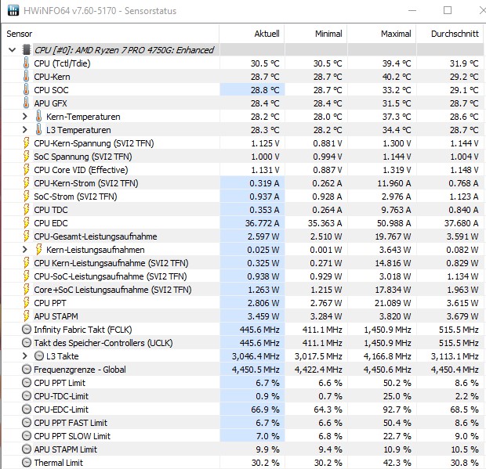The image size is (486, 469).
Task: Select CPU PPT FAST Limit label
Action: tap(71, 423)
